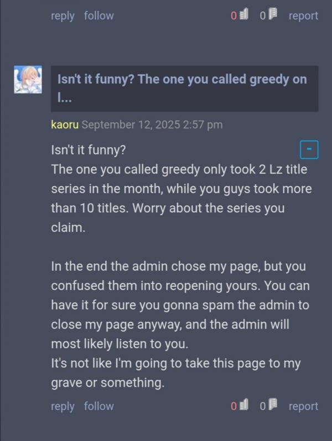This screenshot has width=332, height=441.
Task: Collapse kaoru's comment with the minus box
Action: pyautogui.click(x=309, y=150)
